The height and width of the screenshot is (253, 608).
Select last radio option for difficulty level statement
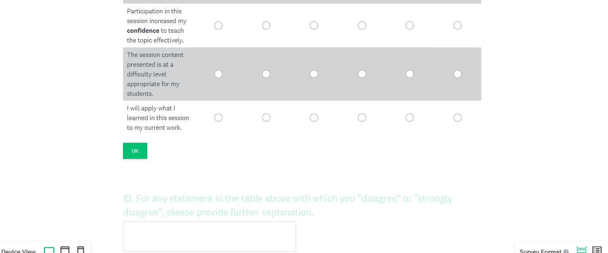(458, 74)
